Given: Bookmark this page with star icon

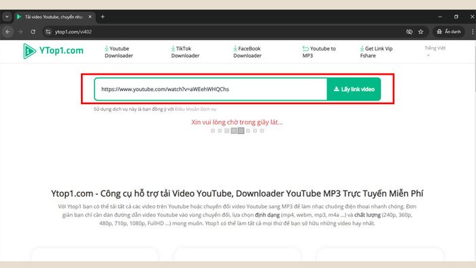Looking at the screenshot, I should point(421,31).
